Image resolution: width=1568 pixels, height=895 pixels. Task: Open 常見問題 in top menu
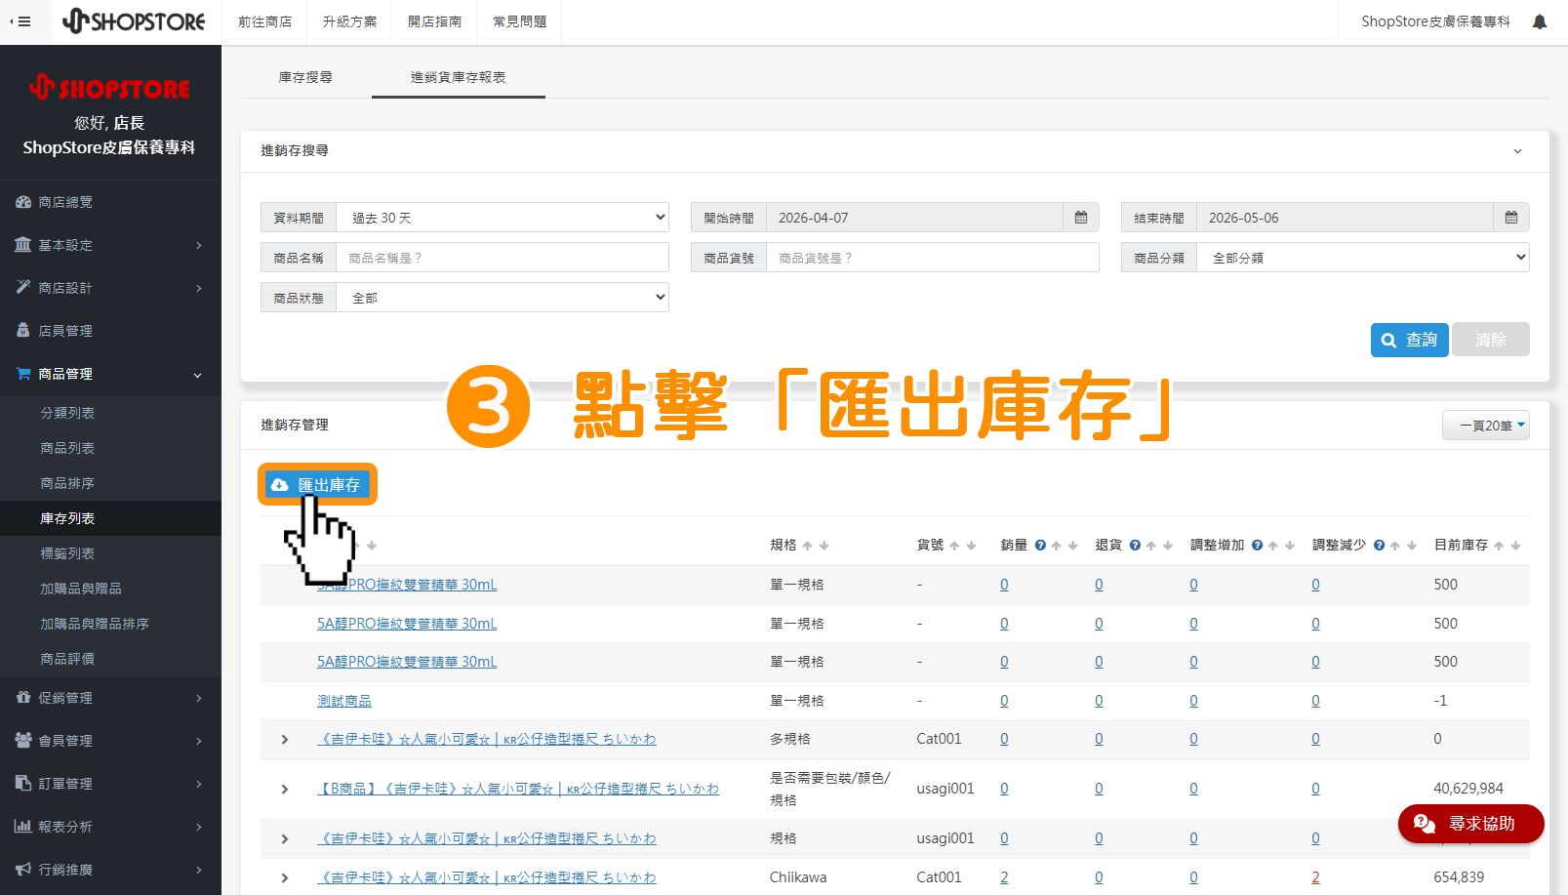click(x=520, y=21)
